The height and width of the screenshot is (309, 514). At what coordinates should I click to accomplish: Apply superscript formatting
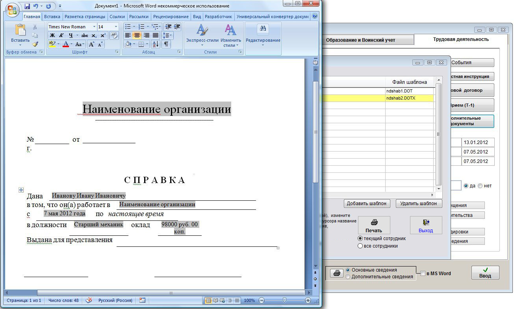point(103,35)
